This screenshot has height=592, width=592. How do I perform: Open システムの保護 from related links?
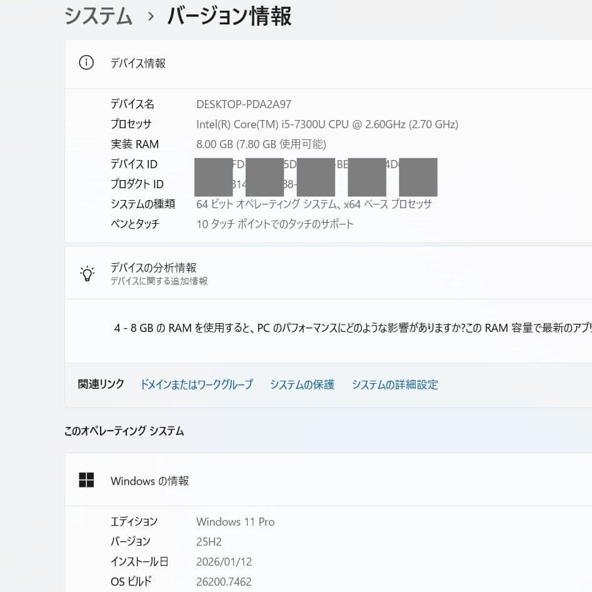(x=302, y=385)
